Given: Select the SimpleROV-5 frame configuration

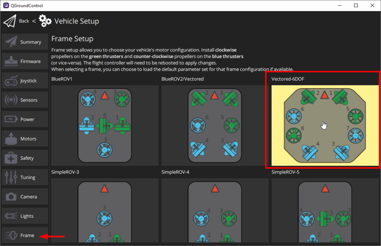Looking at the screenshot, I should 324,212.
